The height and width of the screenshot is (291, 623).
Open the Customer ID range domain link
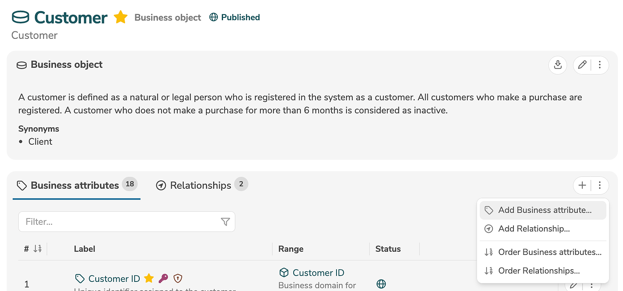(318, 273)
